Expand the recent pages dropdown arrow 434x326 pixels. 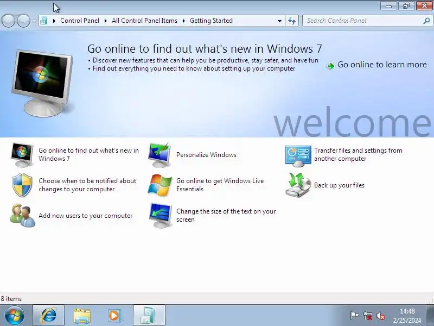[x=34, y=21]
